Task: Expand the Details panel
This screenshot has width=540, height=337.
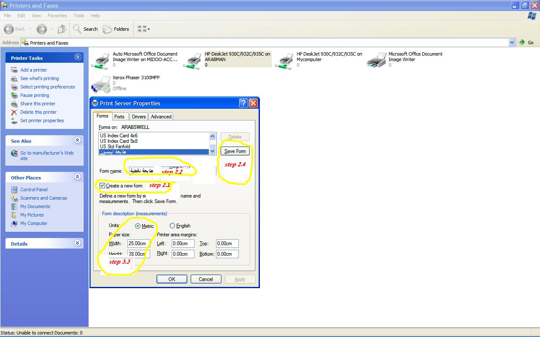Action: click(x=78, y=243)
